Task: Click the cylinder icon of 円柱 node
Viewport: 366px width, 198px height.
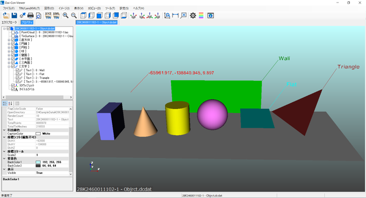Action: pyautogui.click(x=17, y=47)
